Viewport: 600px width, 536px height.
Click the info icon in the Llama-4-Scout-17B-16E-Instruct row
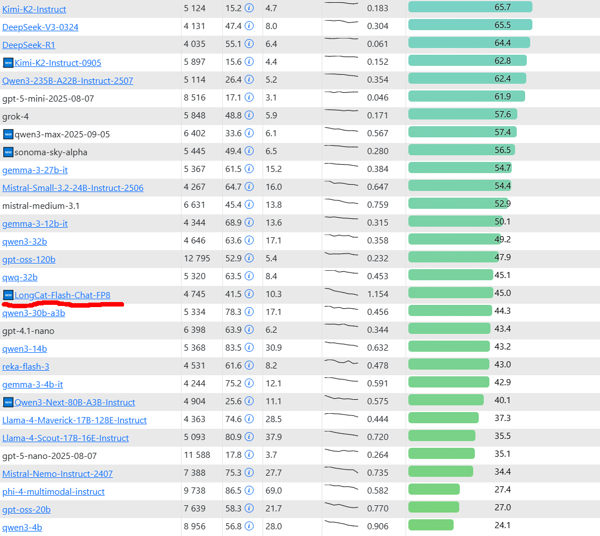249,437
